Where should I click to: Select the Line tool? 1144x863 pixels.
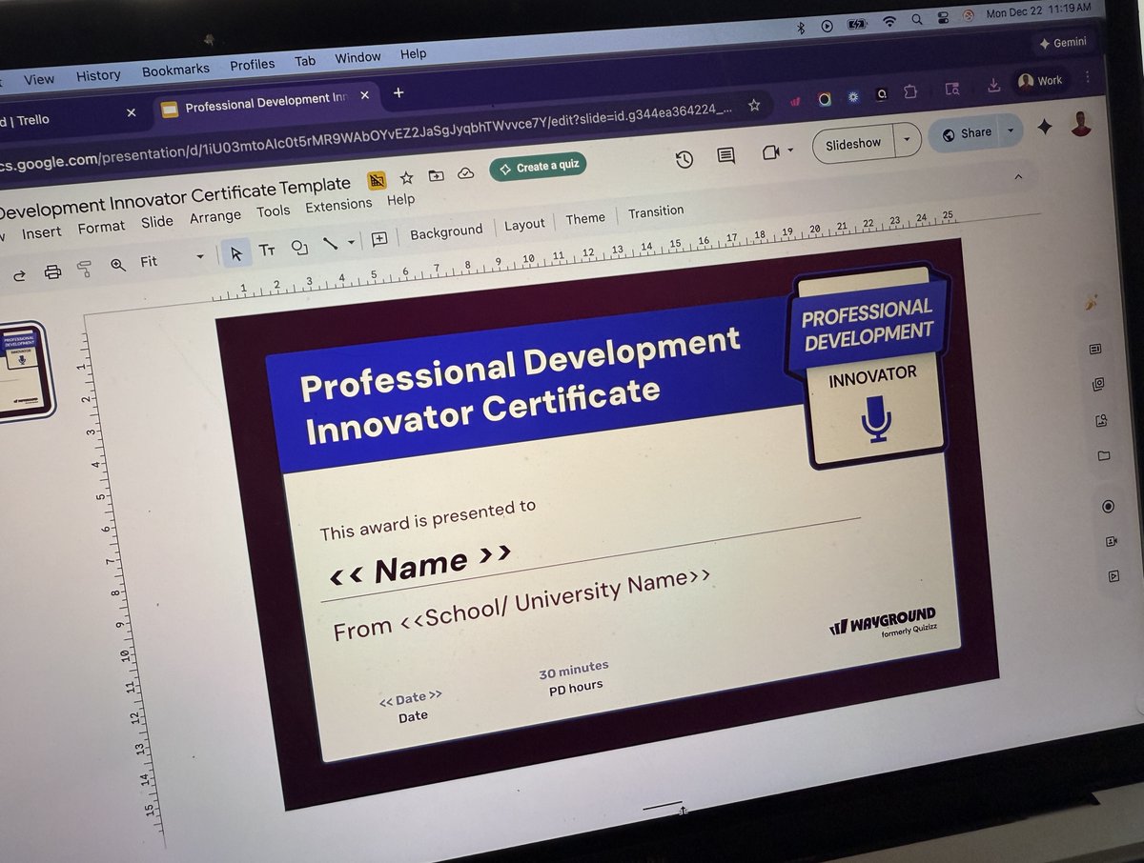(x=330, y=243)
